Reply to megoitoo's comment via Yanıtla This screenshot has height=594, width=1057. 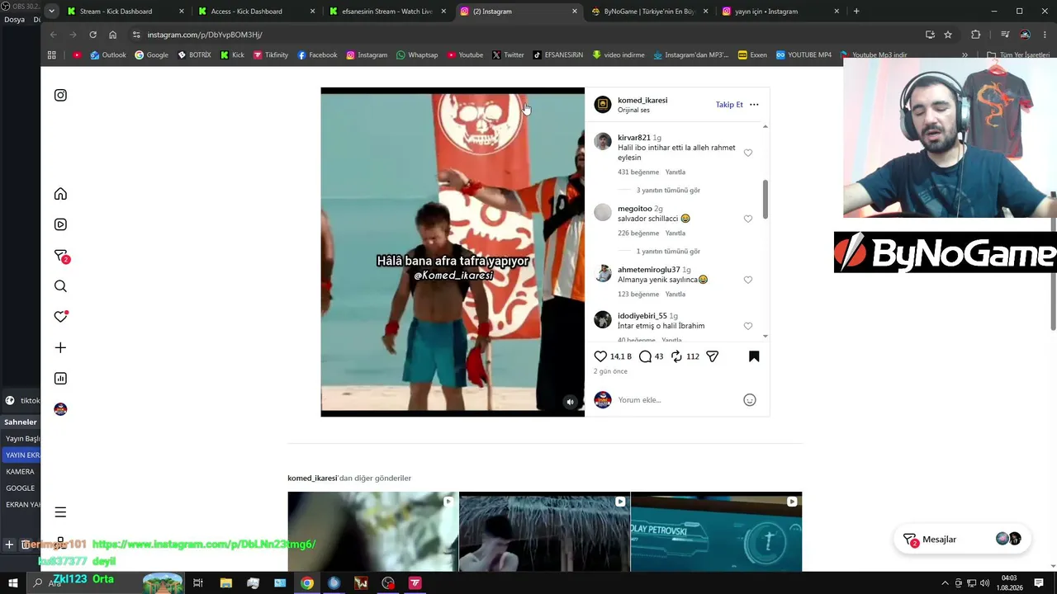(x=675, y=233)
